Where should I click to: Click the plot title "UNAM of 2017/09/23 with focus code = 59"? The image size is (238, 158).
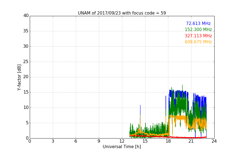pyautogui.click(x=122, y=13)
